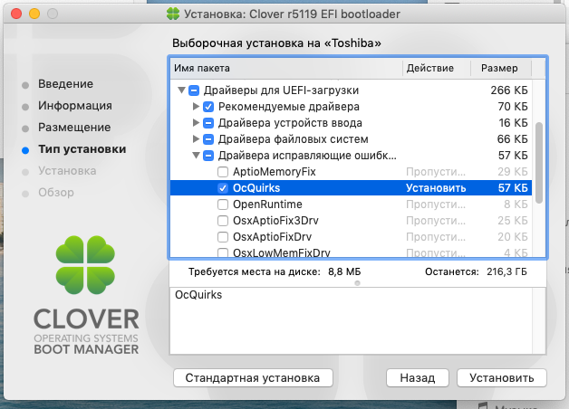Toggle the 'Драйвера файловых систем' checkbox
The width and height of the screenshot is (569, 409).
pyautogui.click(x=208, y=139)
